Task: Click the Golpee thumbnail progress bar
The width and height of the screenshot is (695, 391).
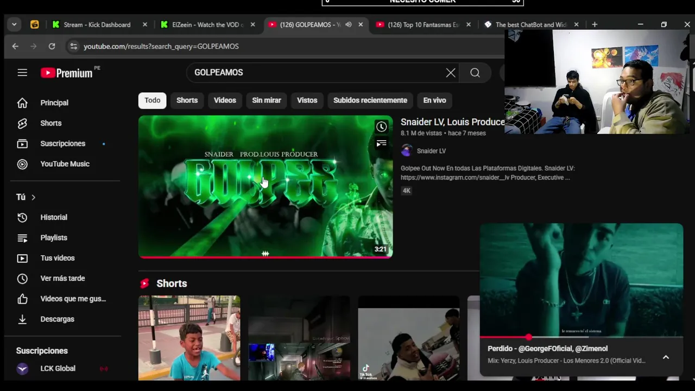Action: (266, 257)
